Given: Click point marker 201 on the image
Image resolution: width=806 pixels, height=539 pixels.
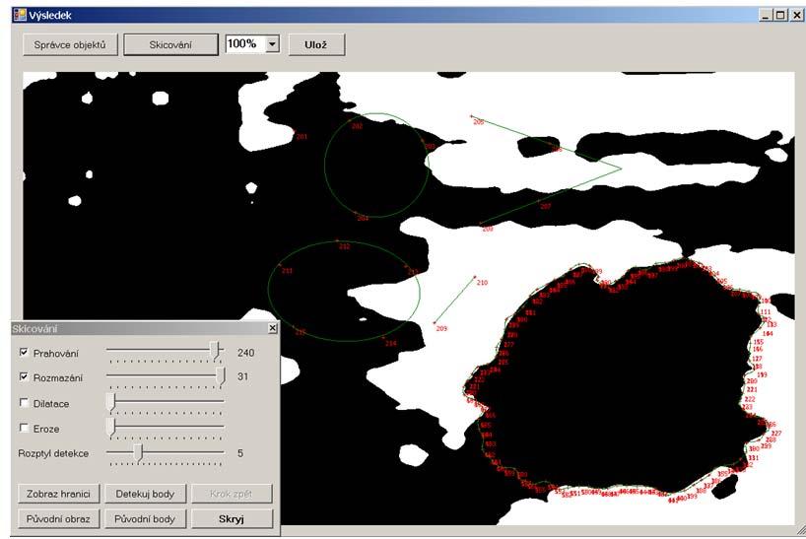Looking at the screenshot, I should coord(302,137).
